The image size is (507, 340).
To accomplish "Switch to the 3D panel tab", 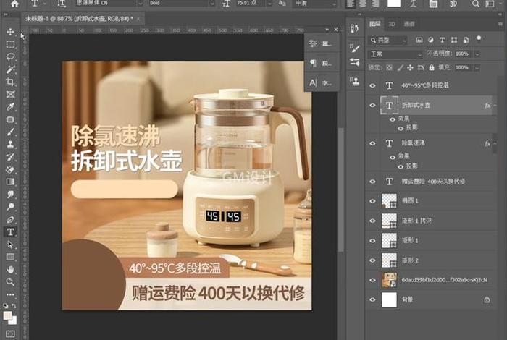I will tap(393, 23).
